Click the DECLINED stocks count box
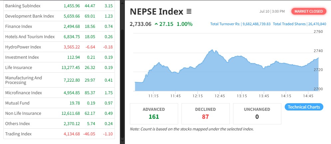 (x=205, y=113)
